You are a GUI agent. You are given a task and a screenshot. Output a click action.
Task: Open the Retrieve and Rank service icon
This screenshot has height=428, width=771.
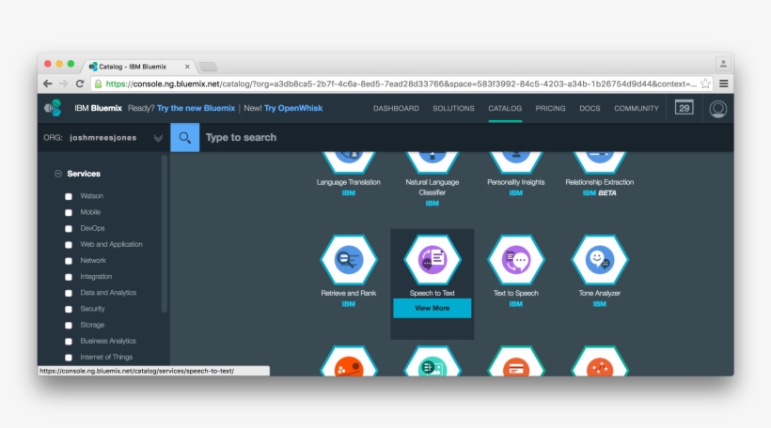(x=349, y=260)
